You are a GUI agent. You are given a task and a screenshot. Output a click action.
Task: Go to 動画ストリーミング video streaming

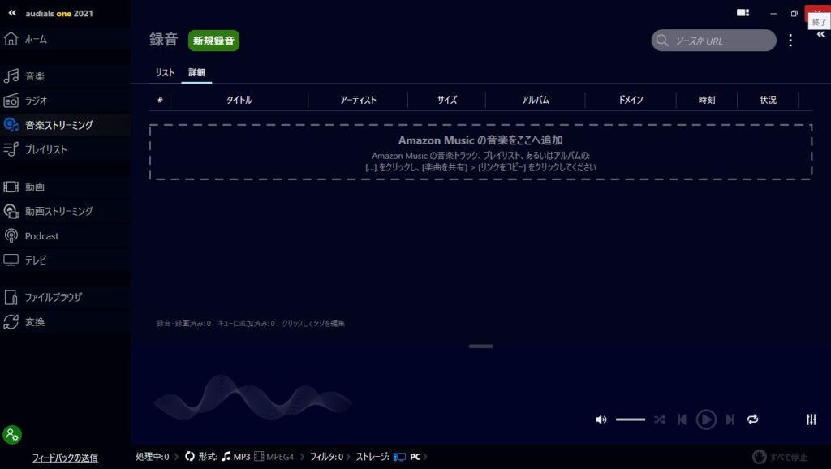pyautogui.click(x=58, y=211)
